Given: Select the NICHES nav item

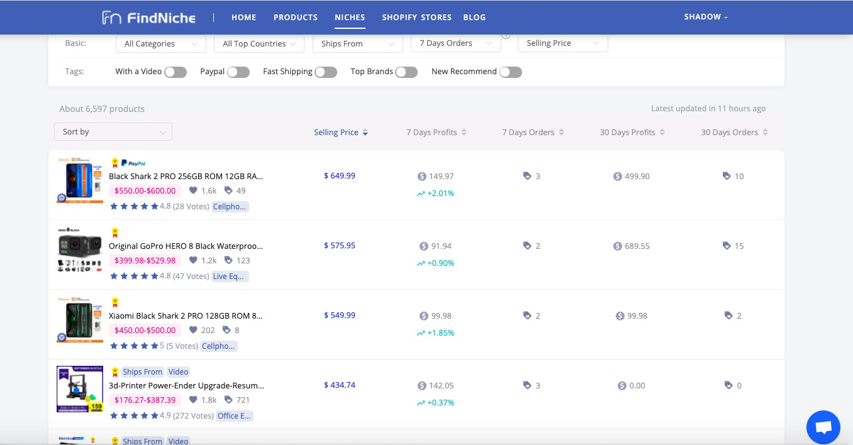Looking at the screenshot, I should pyautogui.click(x=350, y=18).
